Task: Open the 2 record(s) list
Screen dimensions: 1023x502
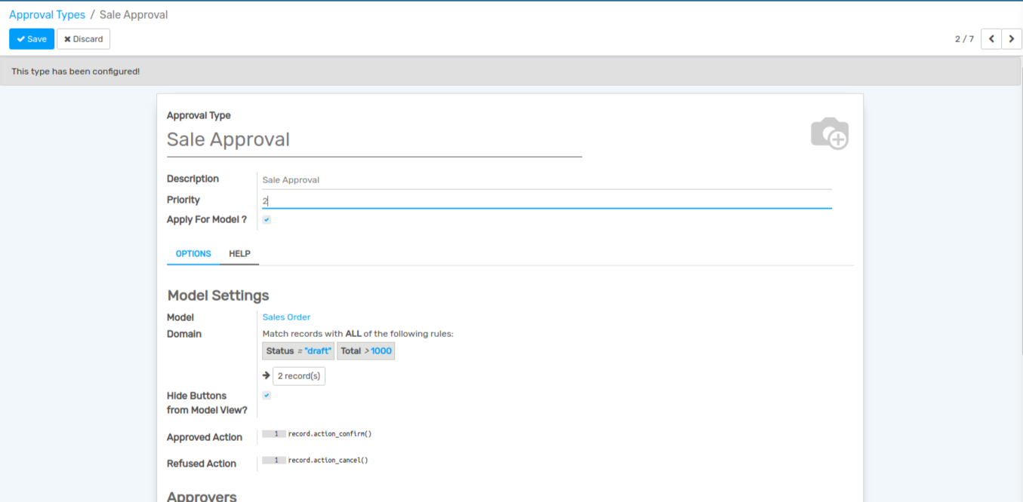Action: (299, 376)
